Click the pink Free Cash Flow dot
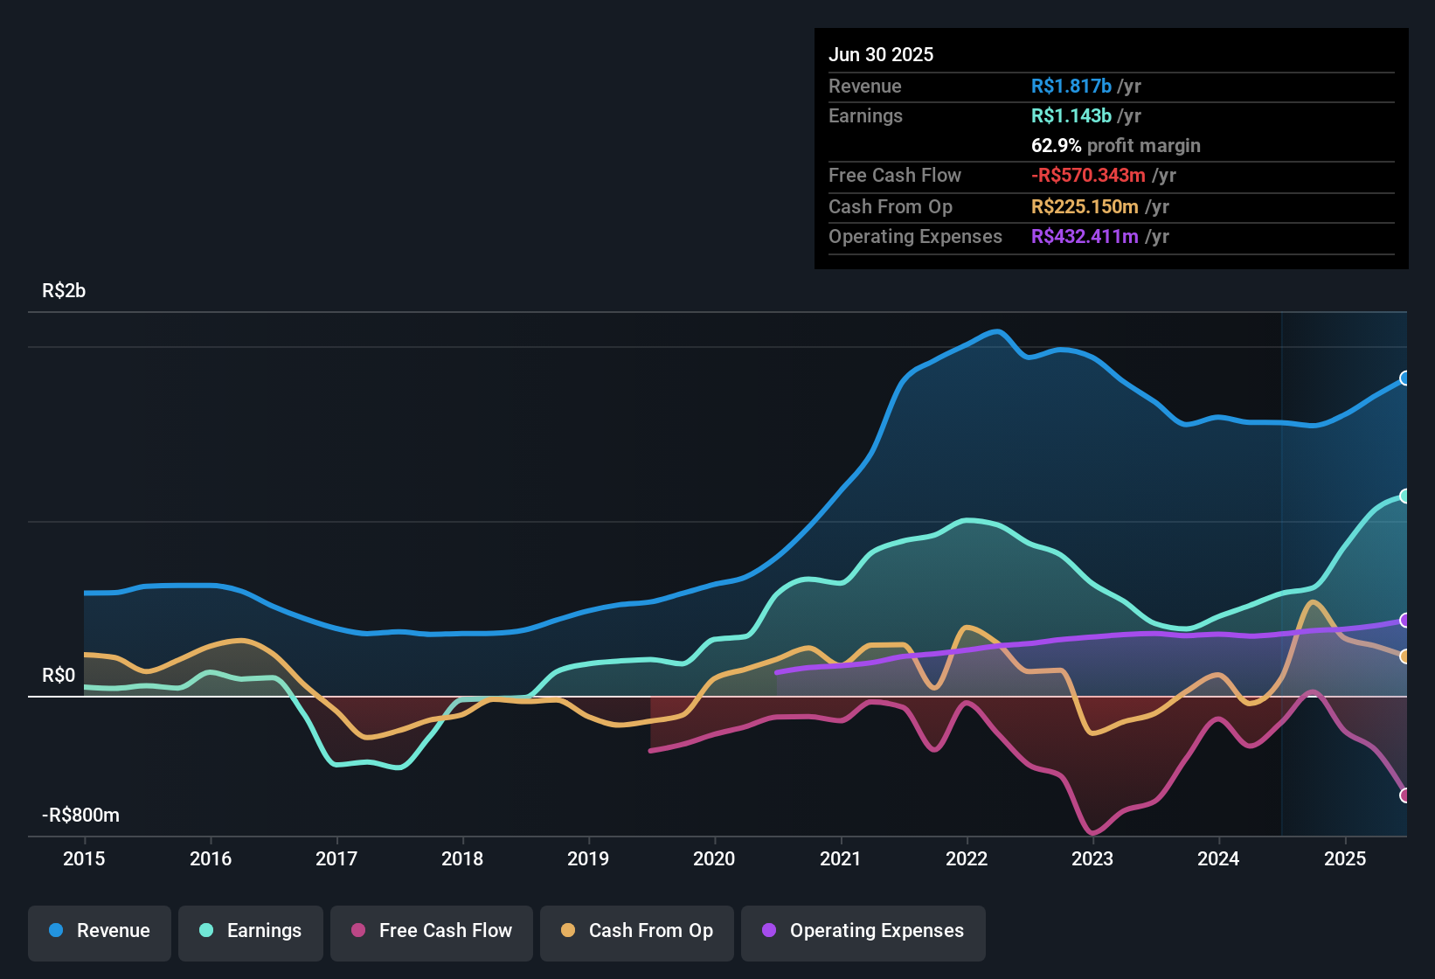The height and width of the screenshot is (979, 1435). pos(359,931)
